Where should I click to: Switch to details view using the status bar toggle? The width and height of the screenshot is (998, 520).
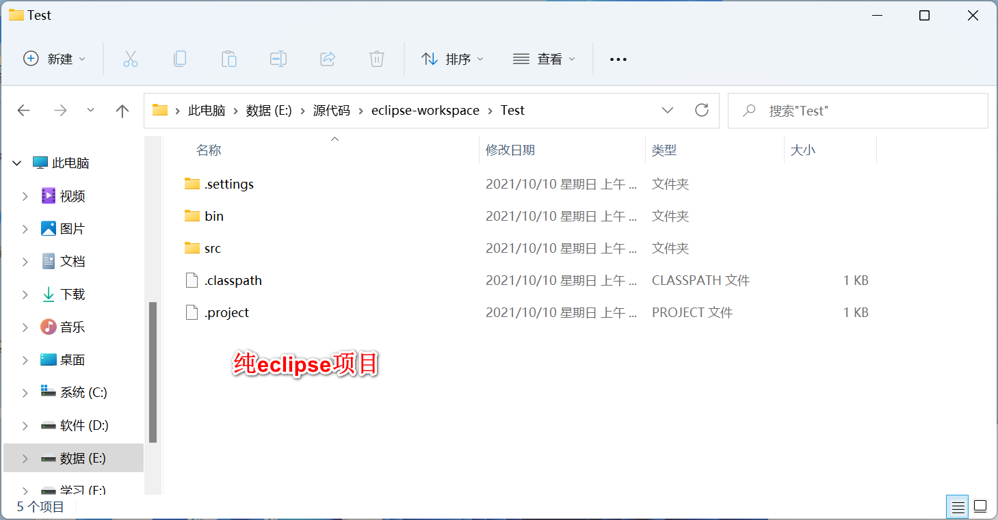(958, 506)
